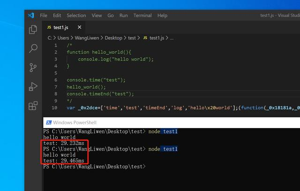Open the Terminal menu

point(142,15)
